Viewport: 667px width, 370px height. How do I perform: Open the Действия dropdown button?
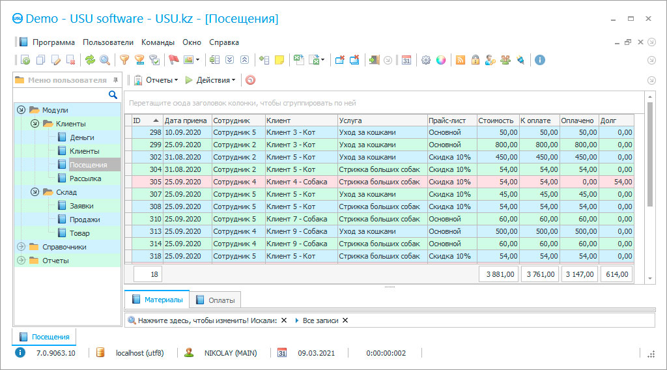(x=210, y=80)
